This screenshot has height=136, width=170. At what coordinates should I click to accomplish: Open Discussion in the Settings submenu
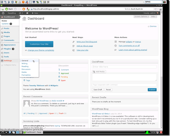point(26,69)
